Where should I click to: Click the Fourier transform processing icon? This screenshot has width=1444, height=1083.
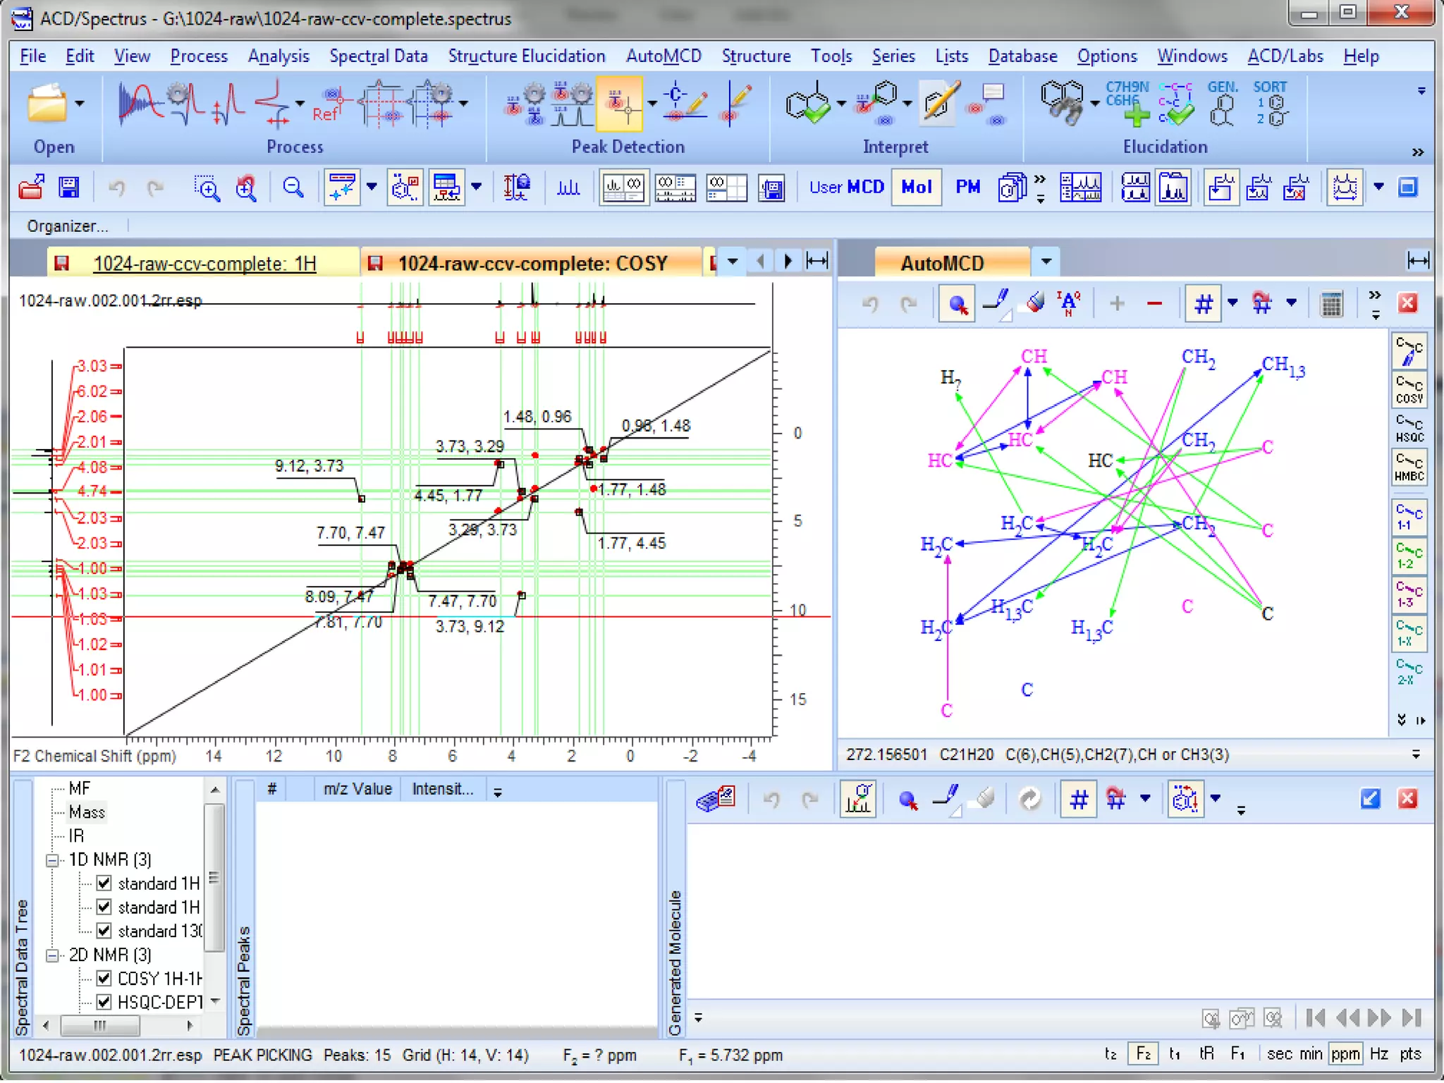pyautogui.click(x=140, y=104)
